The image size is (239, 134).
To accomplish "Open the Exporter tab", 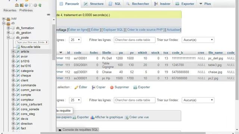I will point(185,4).
